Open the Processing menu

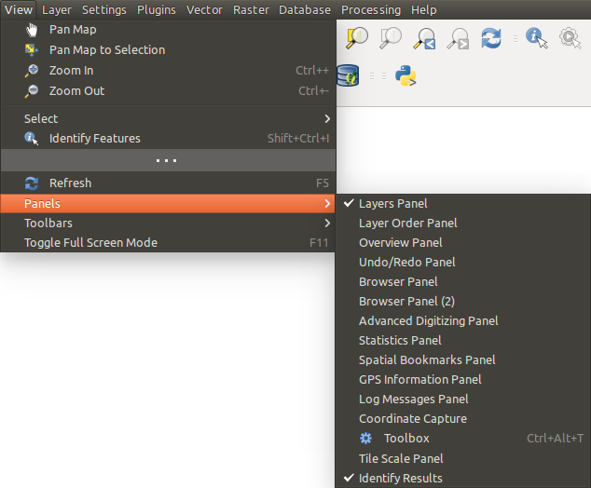(370, 9)
